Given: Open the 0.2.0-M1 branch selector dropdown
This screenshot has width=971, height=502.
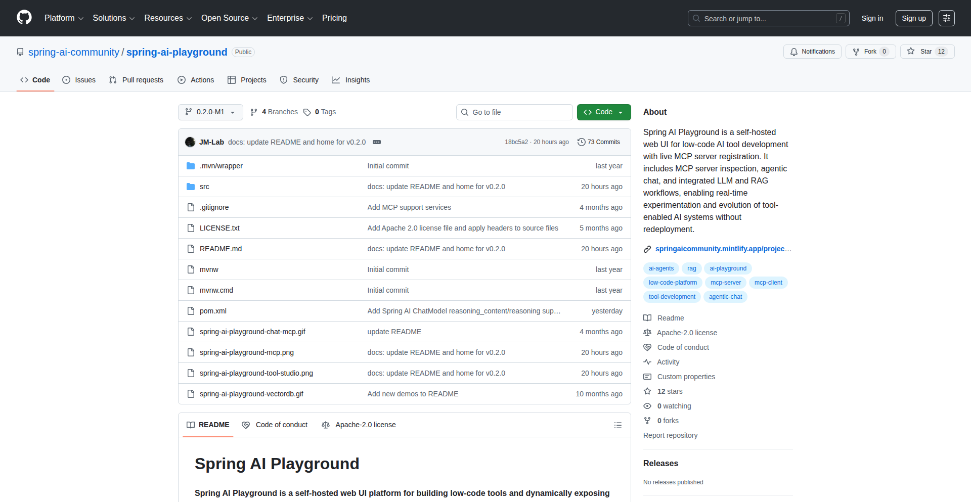Looking at the screenshot, I should click(210, 112).
